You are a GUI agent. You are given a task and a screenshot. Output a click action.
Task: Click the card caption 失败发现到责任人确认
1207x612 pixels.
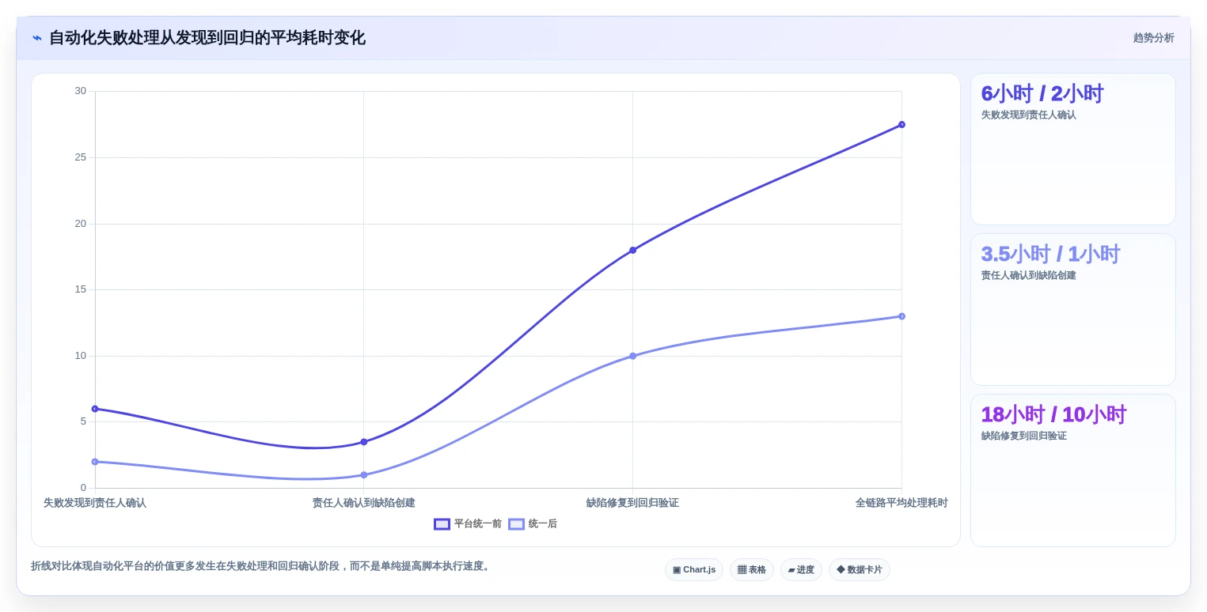pyautogui.click(x=1029, y=115)
